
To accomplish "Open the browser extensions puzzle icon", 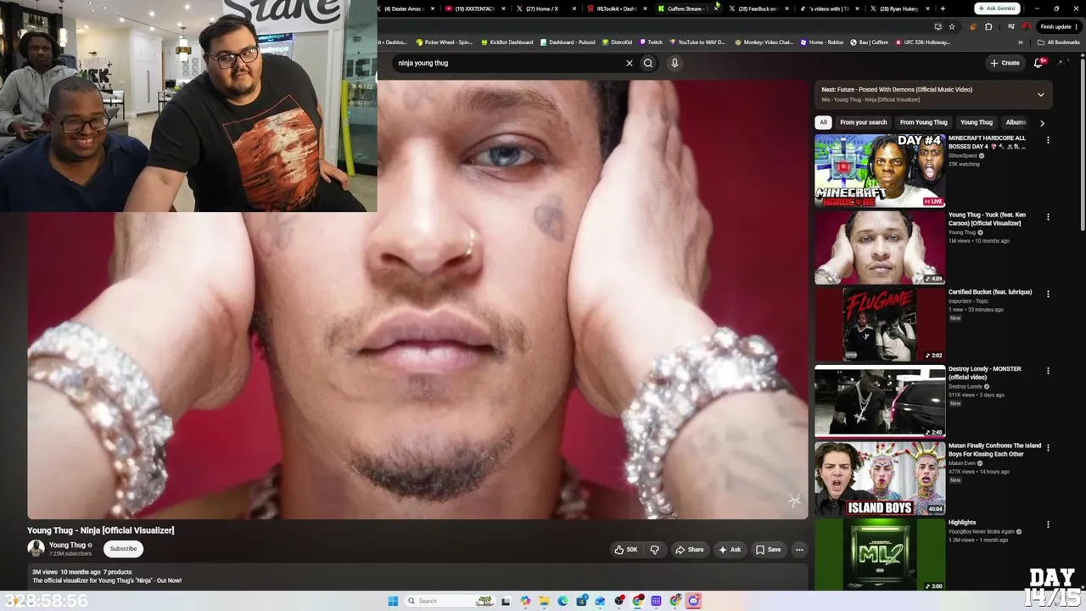I will (988, 26).
